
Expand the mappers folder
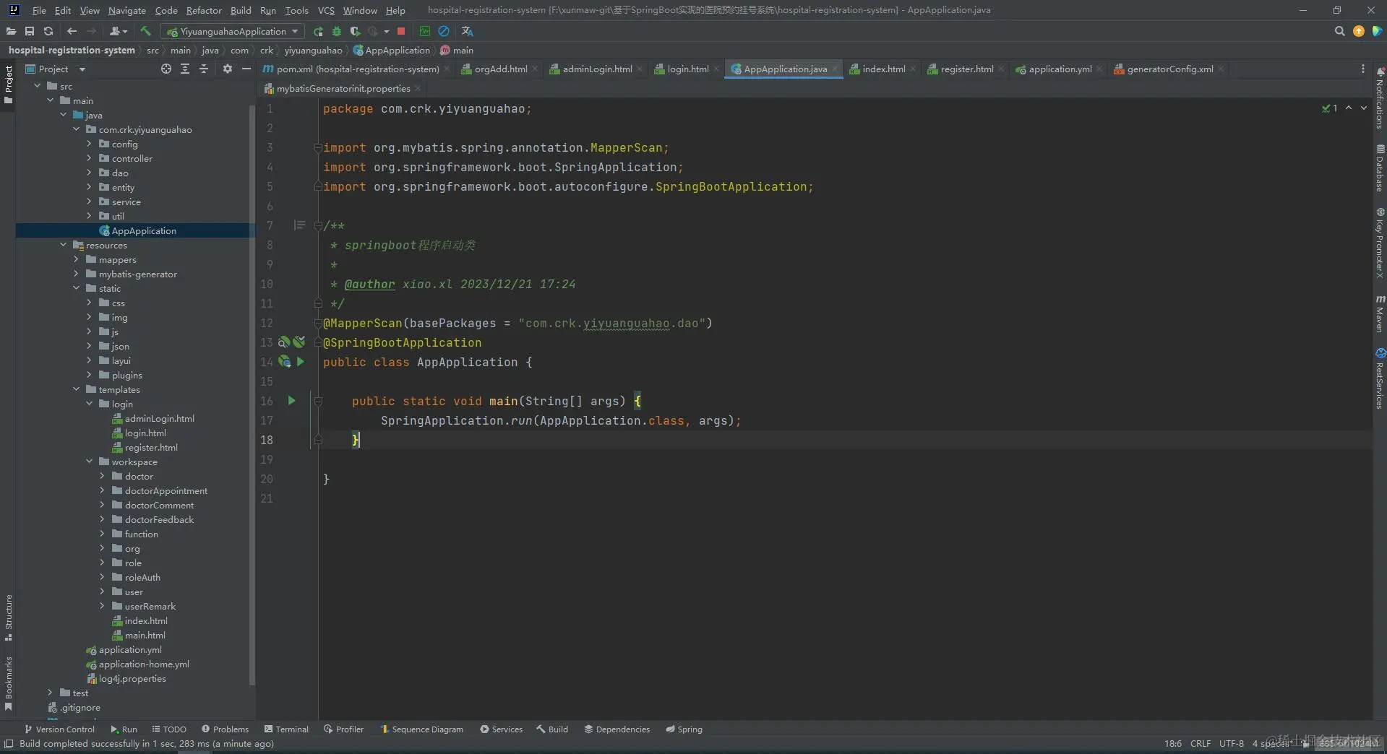click(77, 259)
